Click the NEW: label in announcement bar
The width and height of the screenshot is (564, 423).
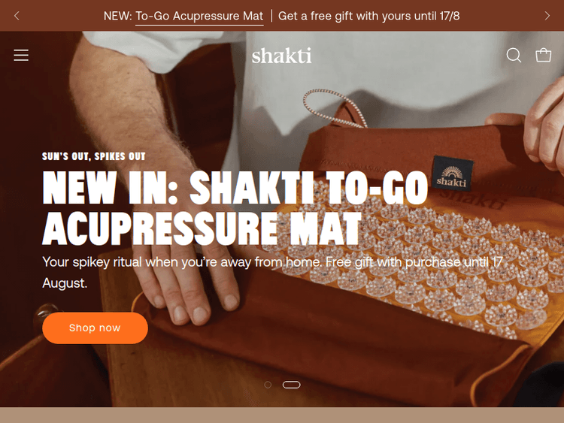(118, 17)
